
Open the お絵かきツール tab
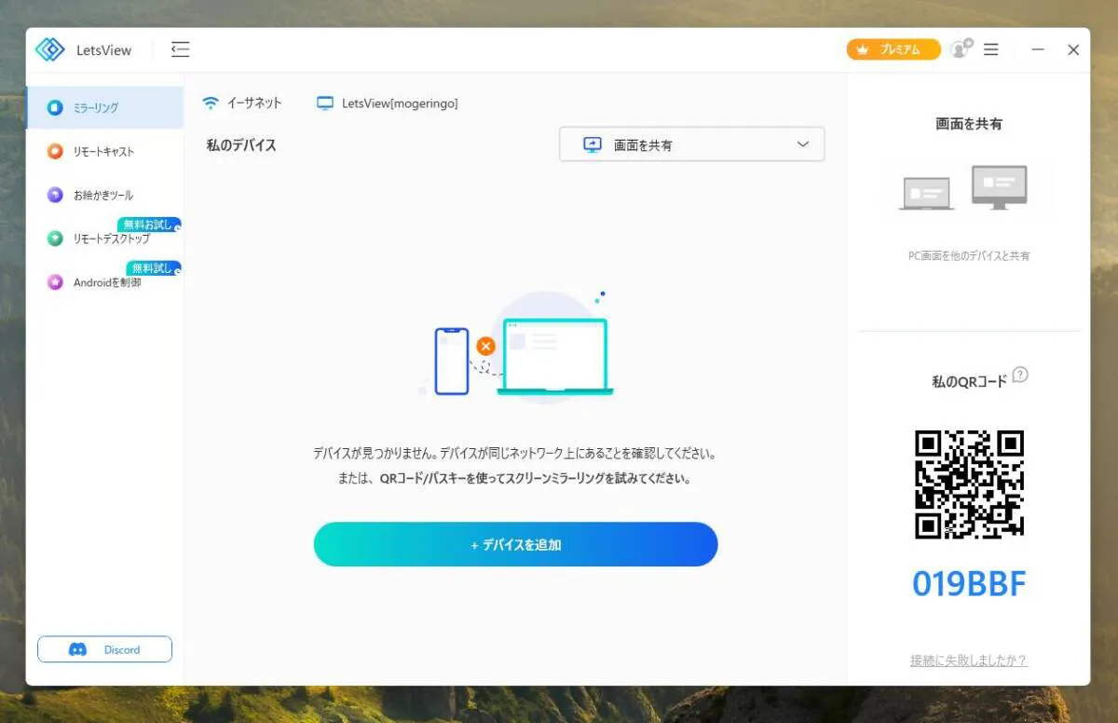pyautogui.click(x=104, y=195)
